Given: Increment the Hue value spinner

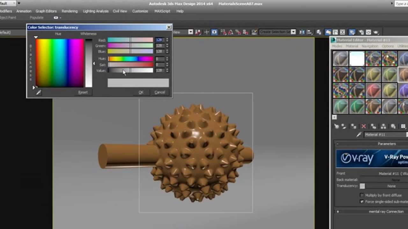Looking at the screenshot, I should [167, 58].
